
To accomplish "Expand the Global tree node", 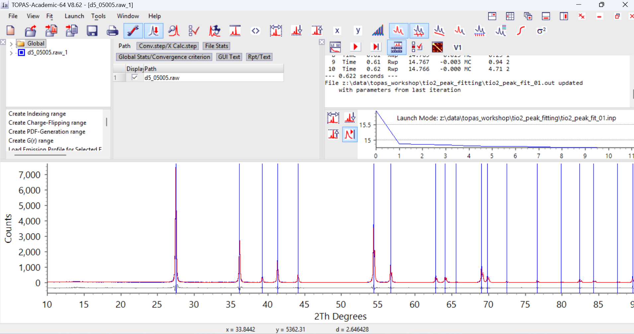I will pos(11,44).
